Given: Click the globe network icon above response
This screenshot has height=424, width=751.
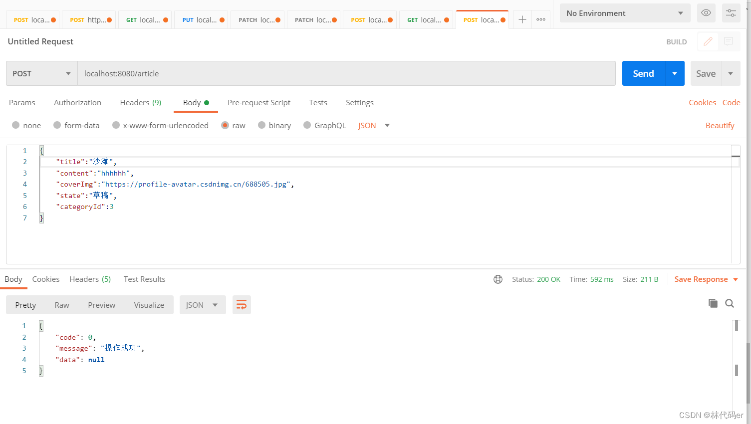Looking at the screenshot, I should point(498,279).
